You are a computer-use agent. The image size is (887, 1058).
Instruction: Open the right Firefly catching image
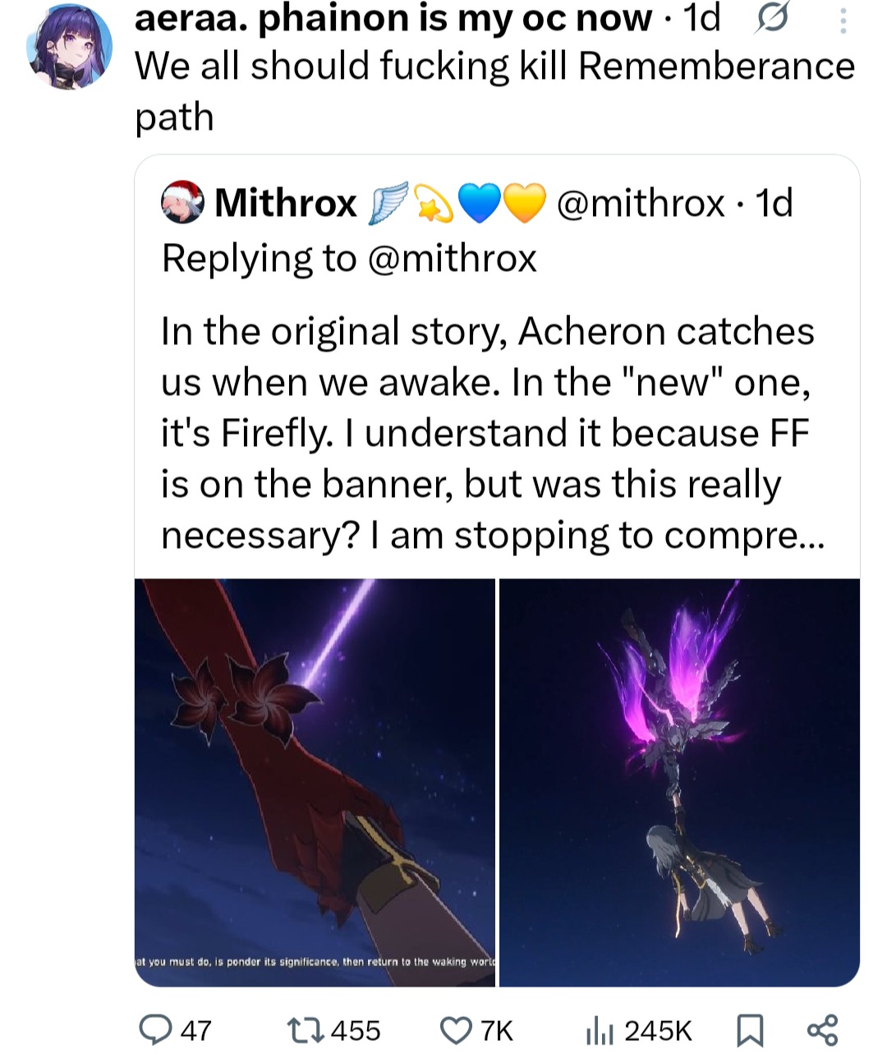click(x=679, y=782)
